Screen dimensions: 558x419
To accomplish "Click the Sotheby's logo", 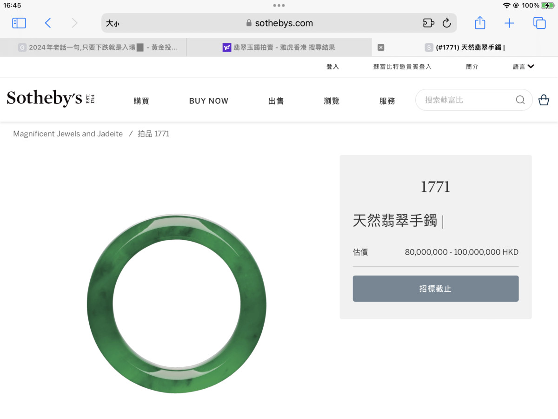I will pyautogui.click(x=51, y=99).
